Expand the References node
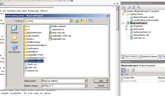This screenshot has width=165, height=96. pyautogui.click(x=127, y=29)
